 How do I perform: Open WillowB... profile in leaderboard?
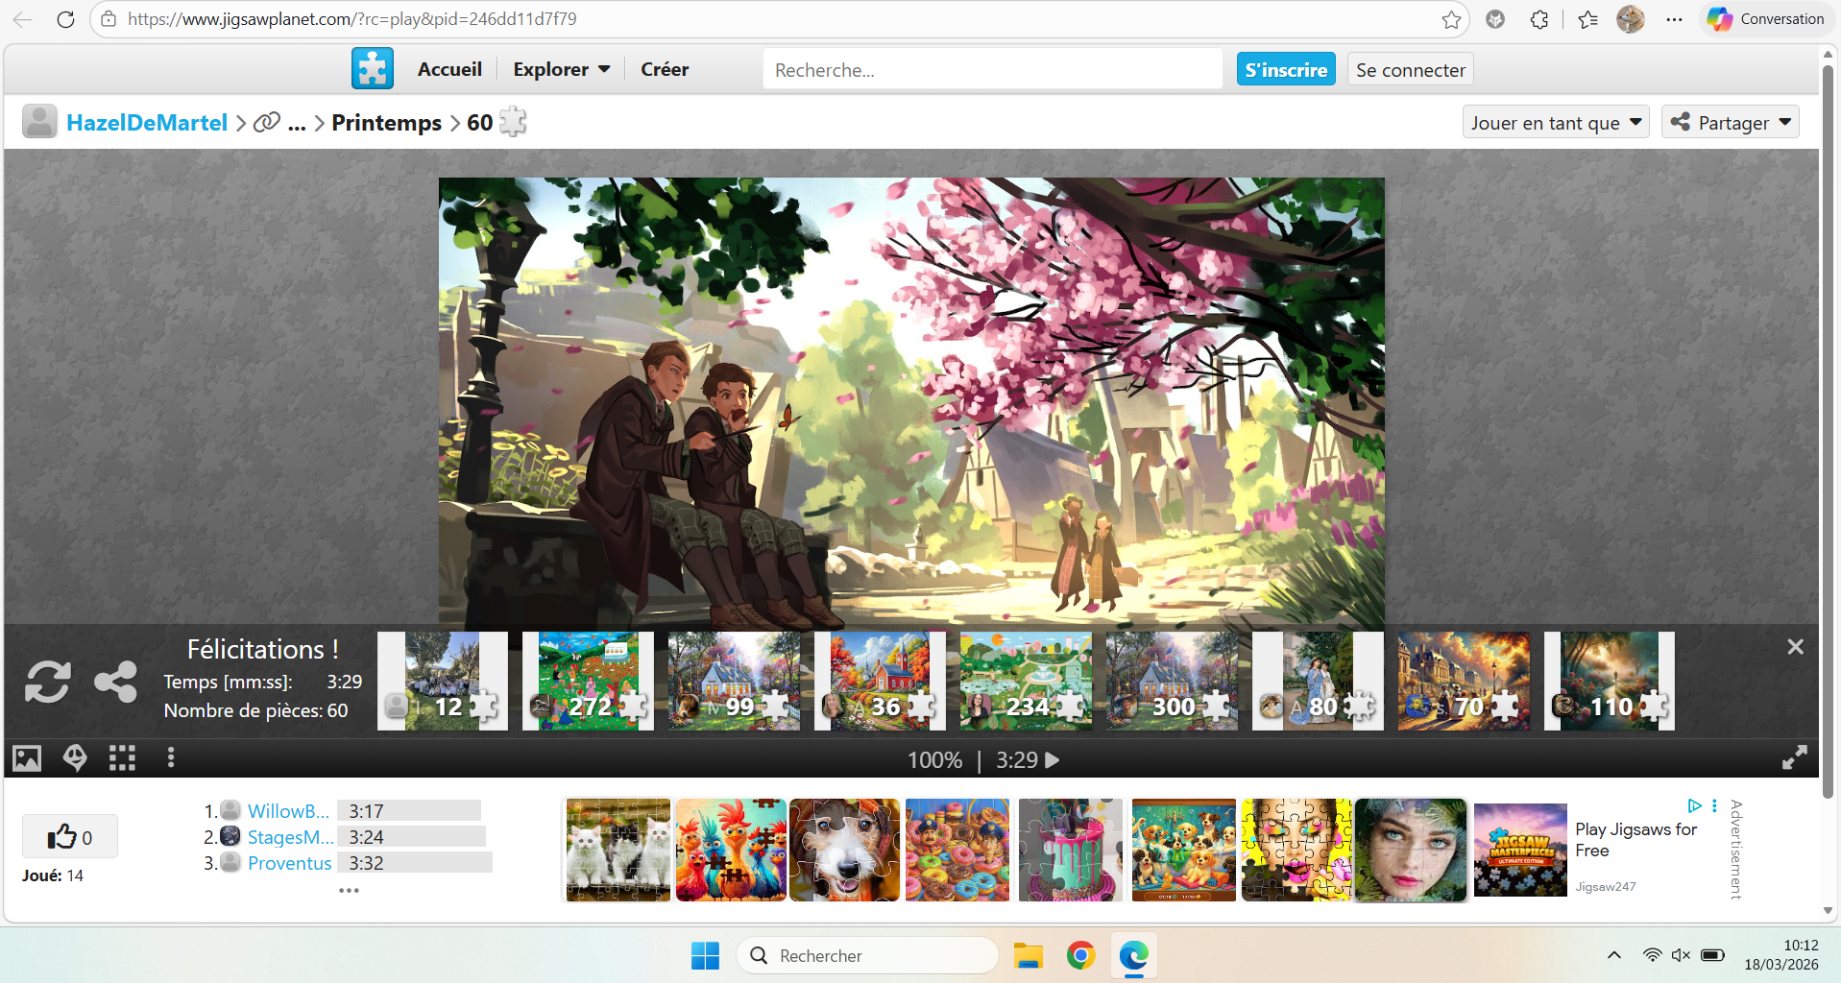288,811
